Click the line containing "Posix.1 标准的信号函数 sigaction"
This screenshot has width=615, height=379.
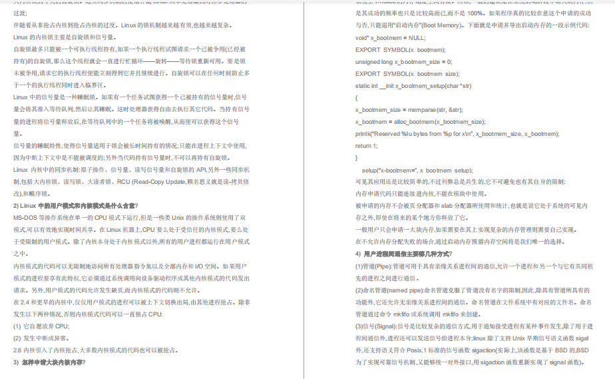pos(472,350)
